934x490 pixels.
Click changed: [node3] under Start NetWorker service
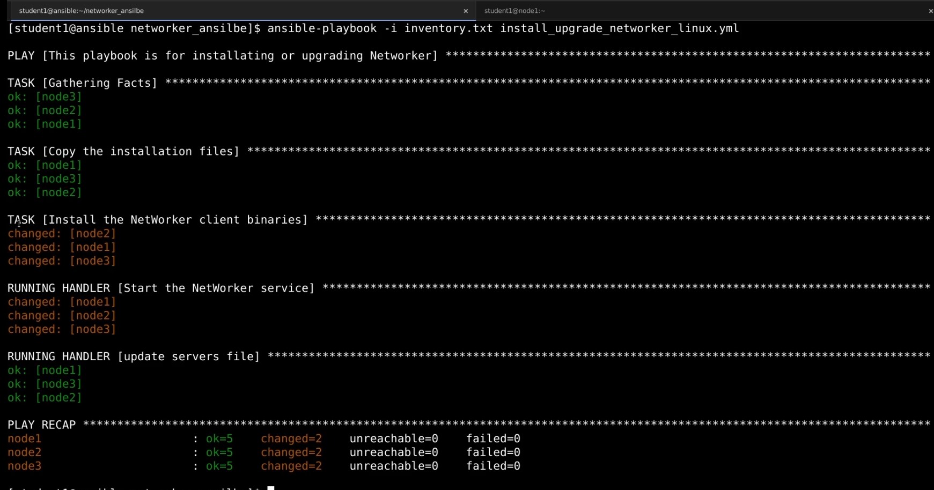(x=62, y=329)
